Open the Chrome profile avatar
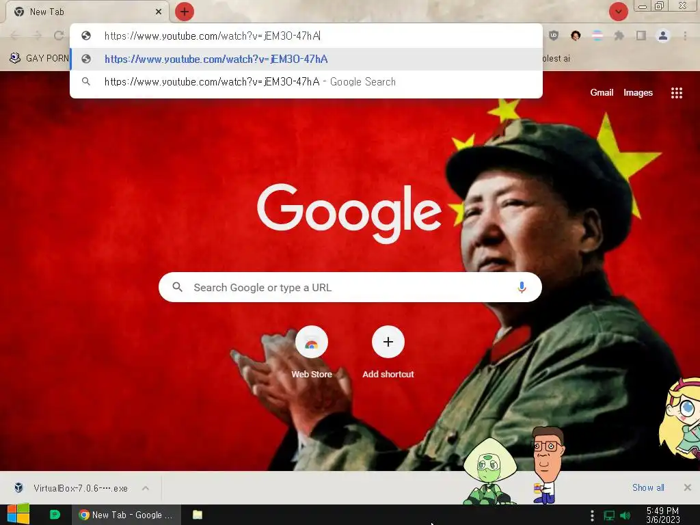 click(663, 36)
